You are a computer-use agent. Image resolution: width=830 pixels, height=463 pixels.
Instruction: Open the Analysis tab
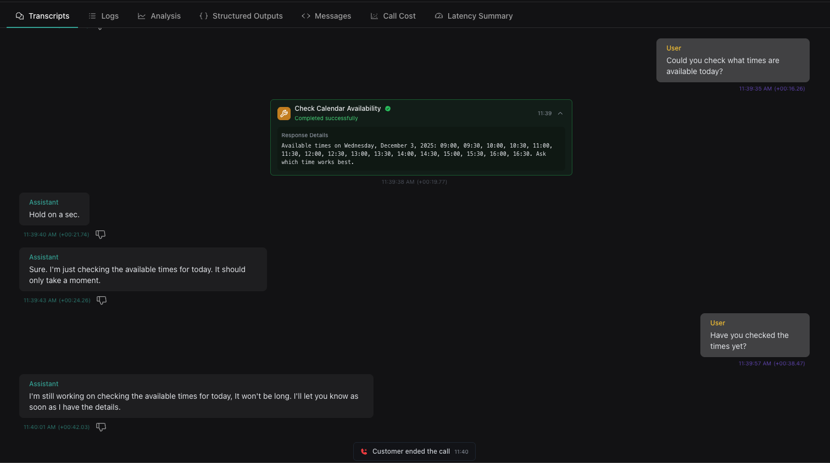pyautogui.click(x=159, y=16)
